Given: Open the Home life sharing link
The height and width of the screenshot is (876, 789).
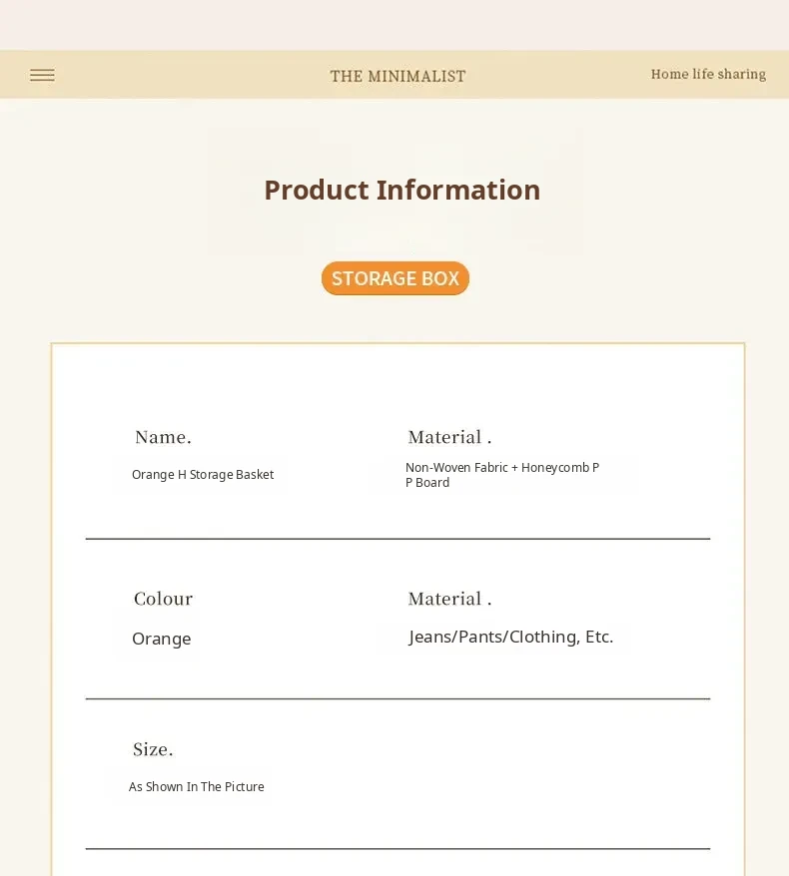Looking at the screenshot, I should (x=708, y=74).
